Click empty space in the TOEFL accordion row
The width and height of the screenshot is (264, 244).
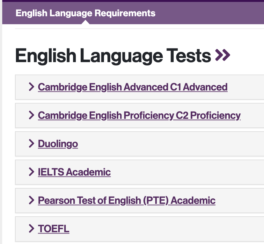pyautogui.click(x=166, y=229)
